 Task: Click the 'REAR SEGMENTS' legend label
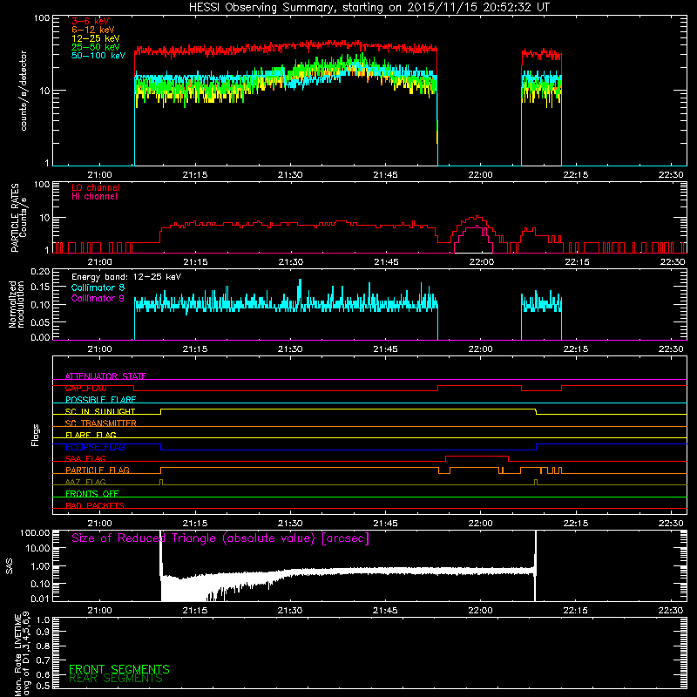tap(116, 679)
